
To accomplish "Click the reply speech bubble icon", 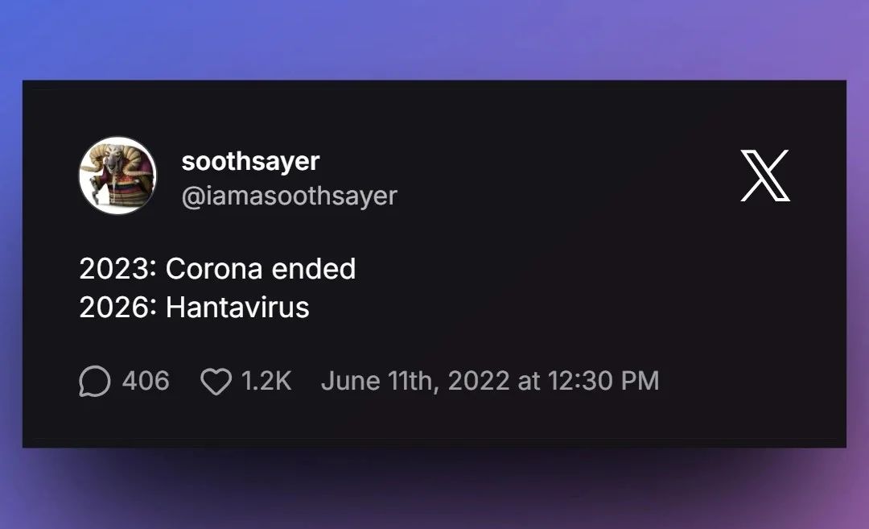I will [x=95, y=381].
